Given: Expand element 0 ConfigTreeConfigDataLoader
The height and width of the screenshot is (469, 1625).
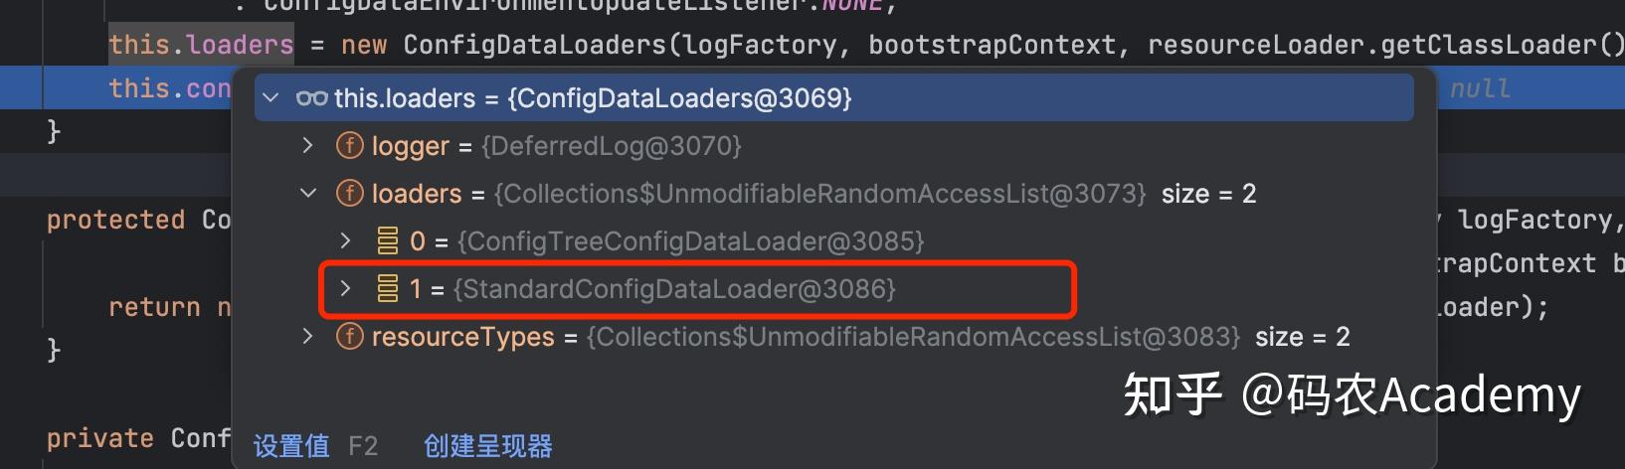Looking at the screenshot, I should click(345, 241).
